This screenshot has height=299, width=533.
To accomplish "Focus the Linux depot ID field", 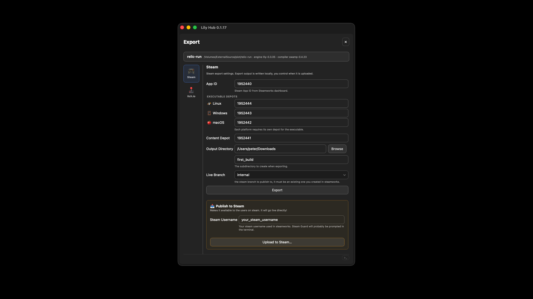I will (x=291, y=104).
